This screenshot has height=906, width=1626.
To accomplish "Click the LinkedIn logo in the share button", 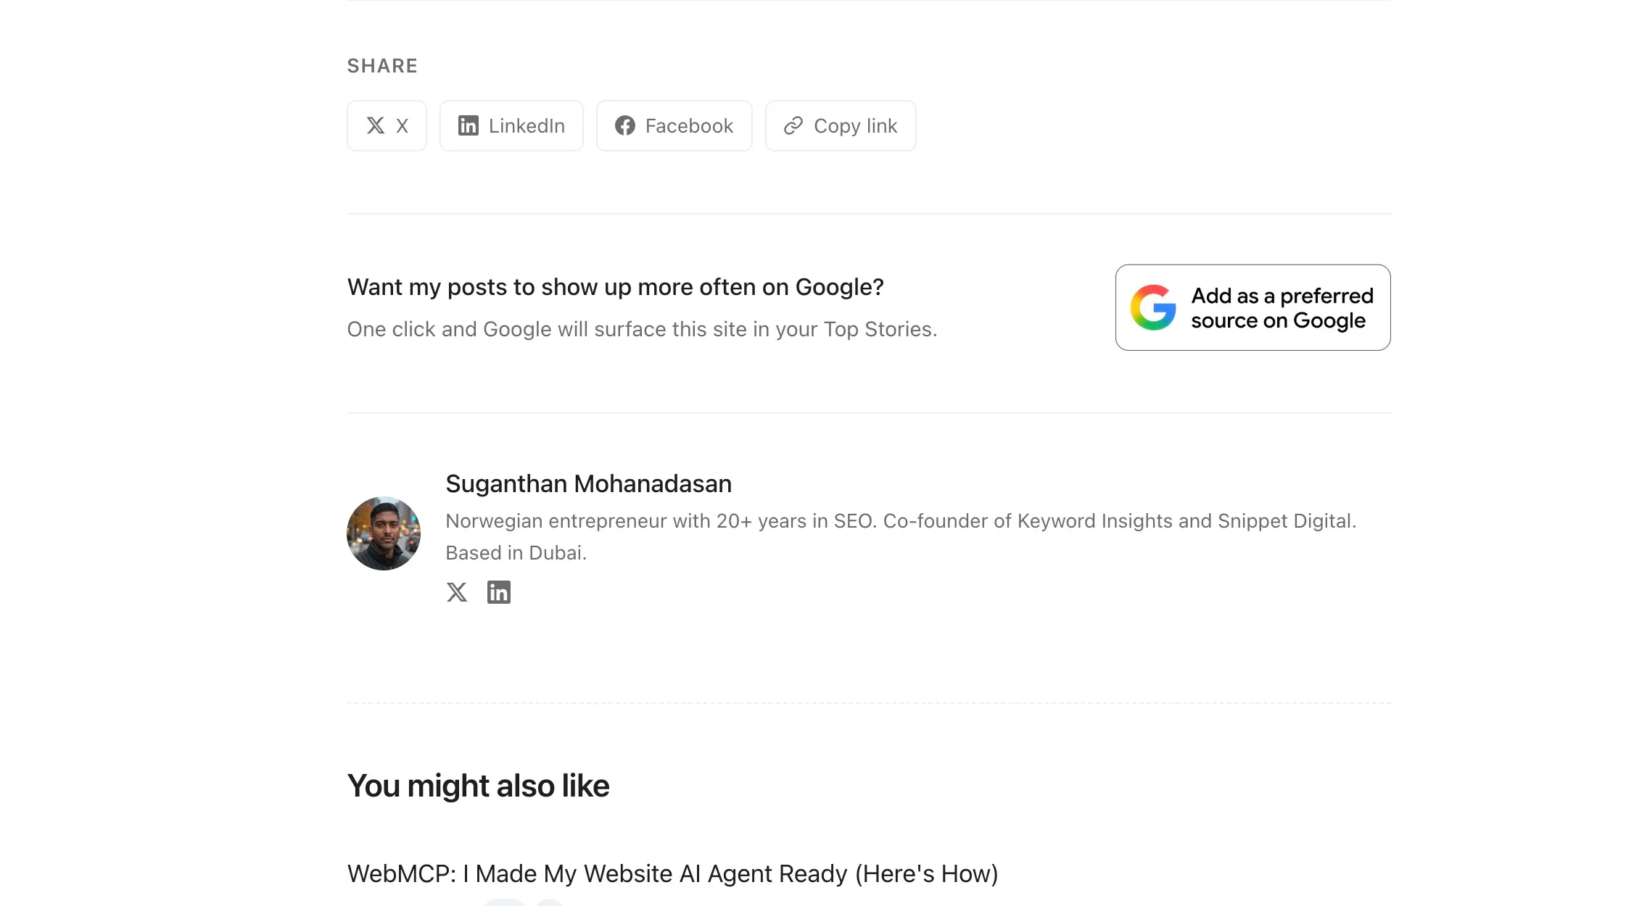I will click(468, 125).
